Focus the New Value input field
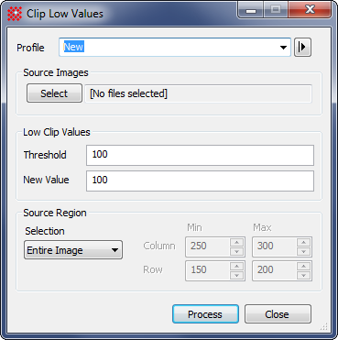The image size is (338, 340). (x=200, y=181)
